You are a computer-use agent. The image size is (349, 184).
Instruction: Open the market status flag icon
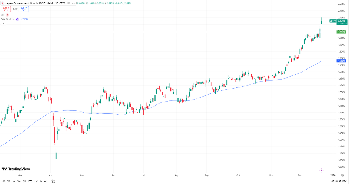(69, 3)
